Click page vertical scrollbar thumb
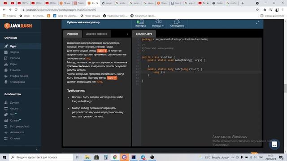Image resolution: width=287 pixels, height=161 pixels. [285, 88]
